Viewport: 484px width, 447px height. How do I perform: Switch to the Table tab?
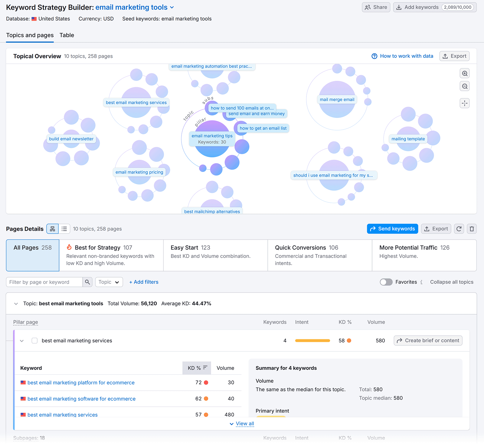(x=67, y=35)
